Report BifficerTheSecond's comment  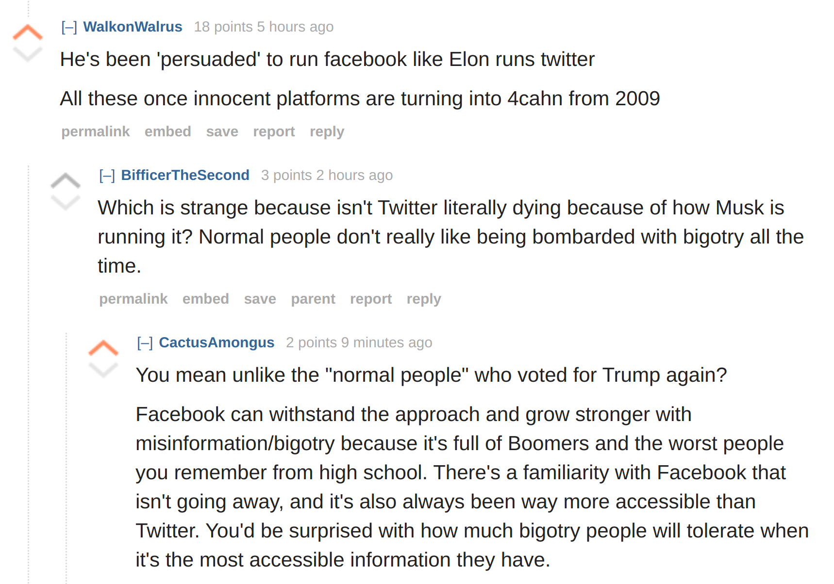pos(371,299)
